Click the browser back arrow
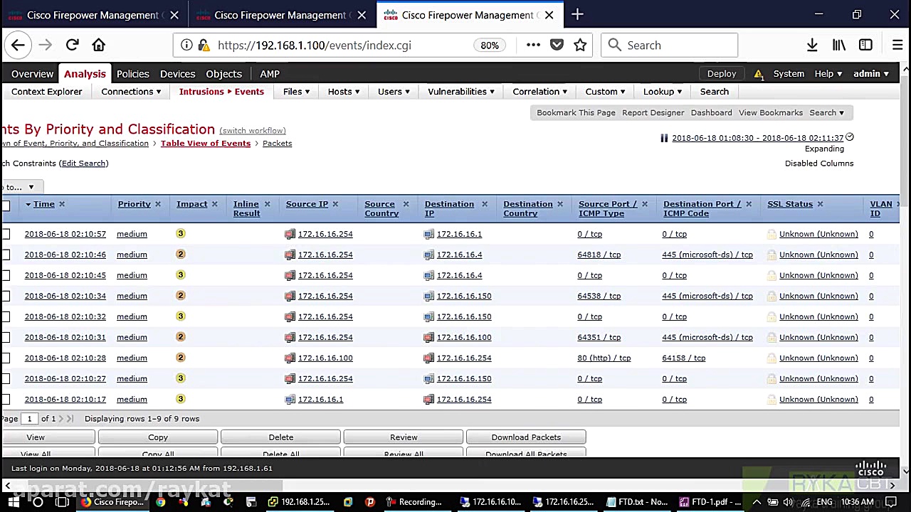Screen dimensions: 911x512 pyautogui.click(x=18, y=45)
